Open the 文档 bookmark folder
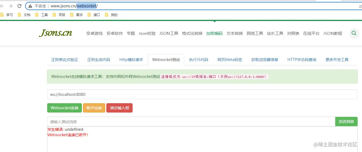The width and height of the screenshot is (362, 152). [x=24, y=15]
